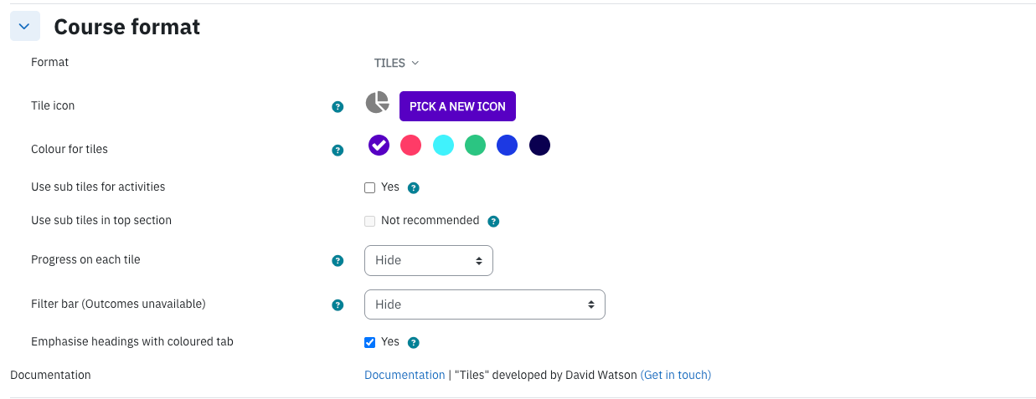Click the grey pie chart tile icon
The height and width of the screenshot is (399, 1036).
378,103
